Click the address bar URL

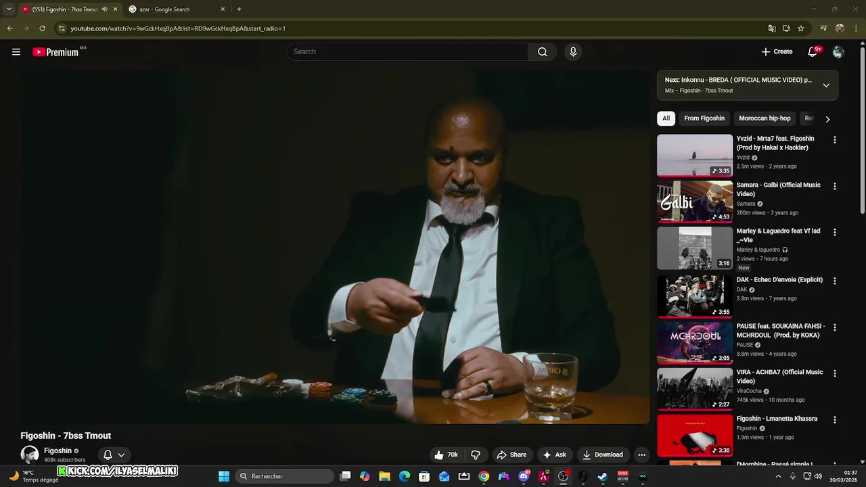tap(178, 28)
